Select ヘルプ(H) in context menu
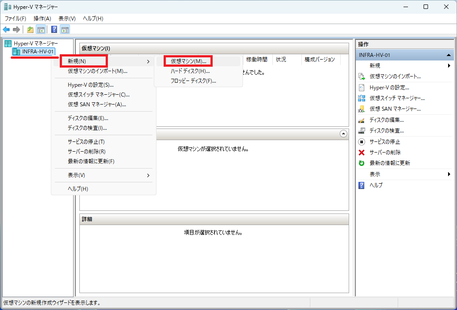Image resolution: width=457 pixels, height=310 pixels. click(103, 189)
